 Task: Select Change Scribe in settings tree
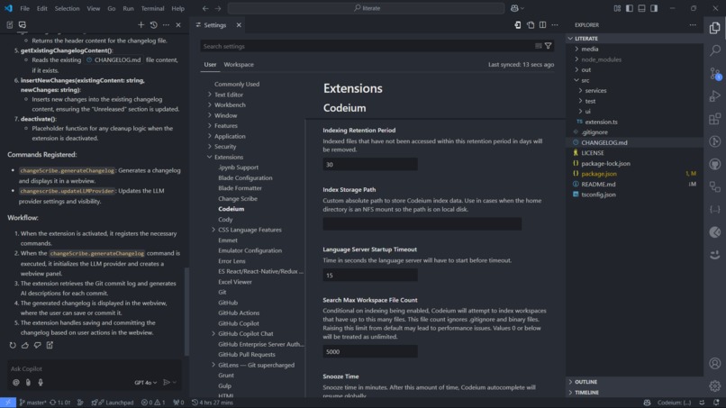(x=238, y=199)
